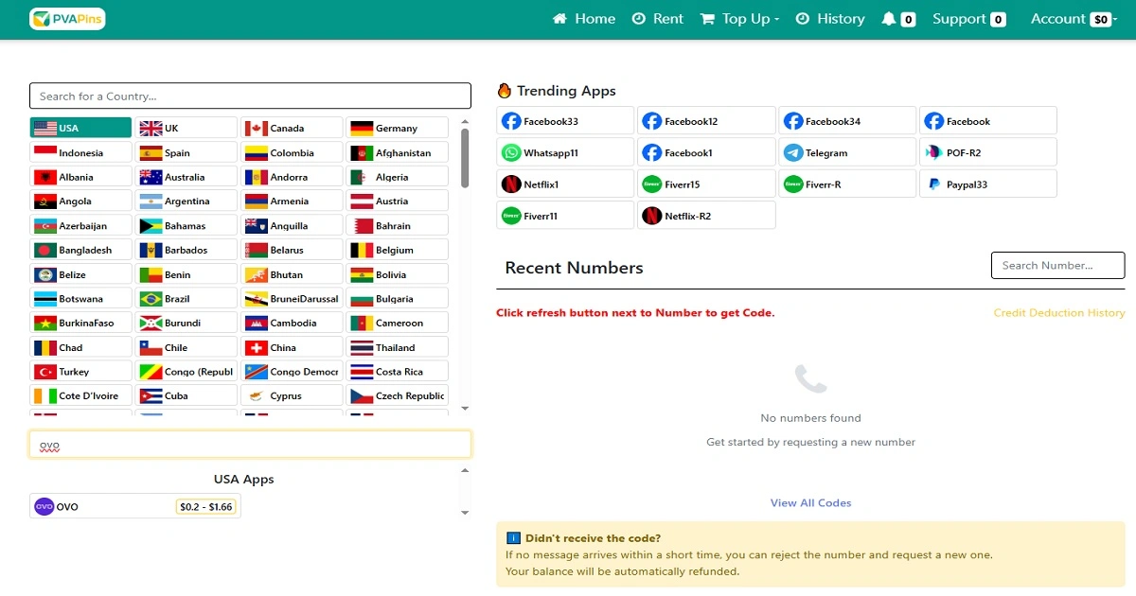Click the UK flag icon
This screenshot has width=1136, height=596.
click(x=151, y=128)
